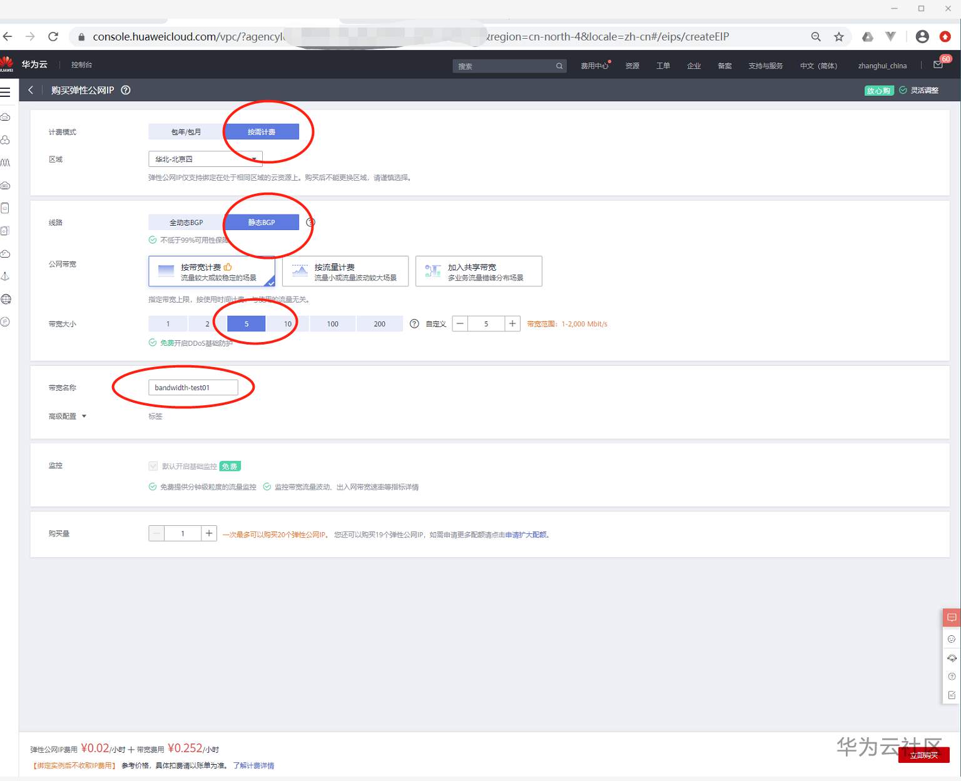Screen dimensions: 961x781
Task: Set bandwidth size to 10
Action: (x=287, y=324)
